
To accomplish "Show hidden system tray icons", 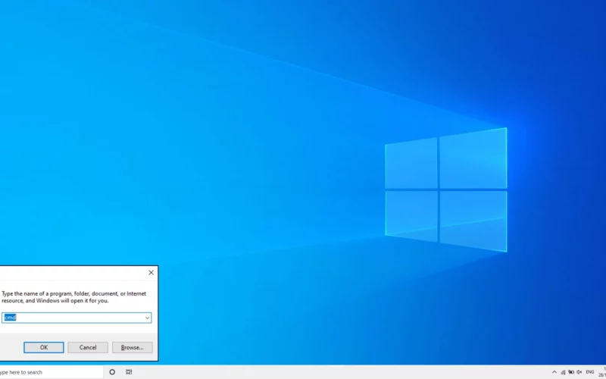I will click(554, 372).
